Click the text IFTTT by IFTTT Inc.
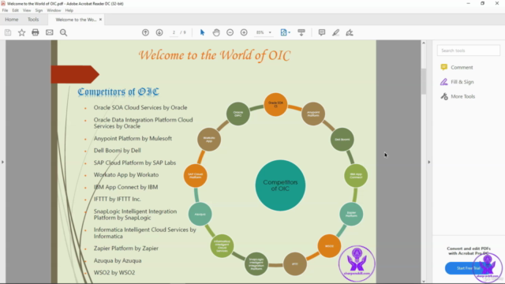The height and width of the screenshot is (284, 505). point(118,199)
